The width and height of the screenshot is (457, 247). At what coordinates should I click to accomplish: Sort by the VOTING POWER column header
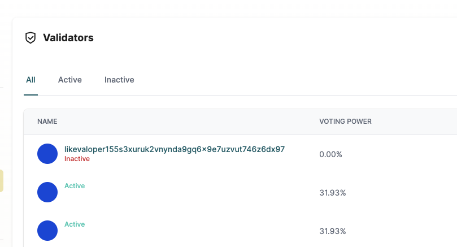[x=345, y=122]
